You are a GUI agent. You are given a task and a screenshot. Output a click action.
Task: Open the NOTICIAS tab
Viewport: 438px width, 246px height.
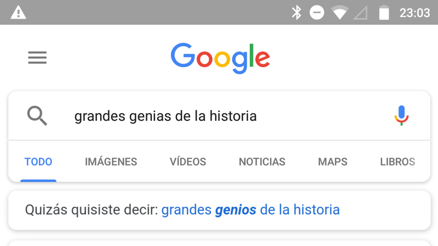[x=262, y=162]
